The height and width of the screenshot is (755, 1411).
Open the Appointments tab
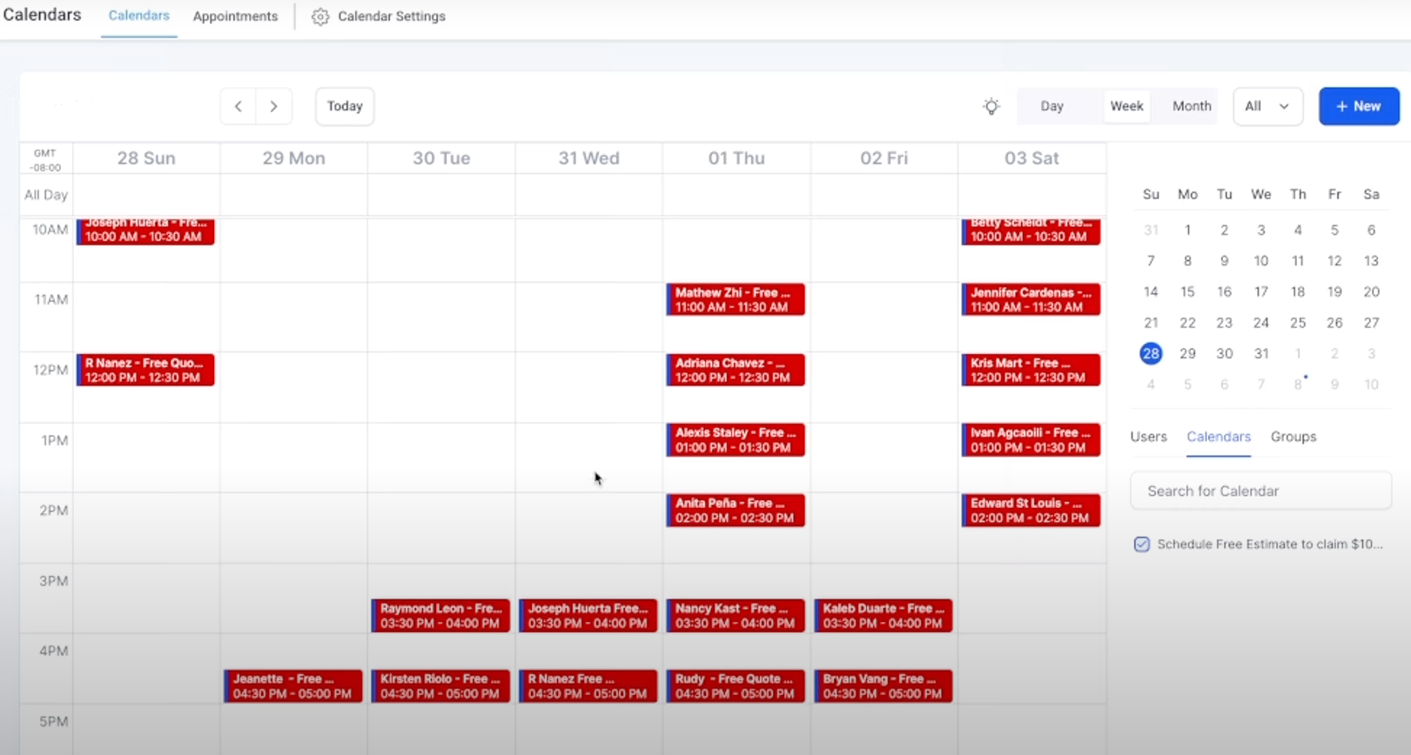[x=235, y=17]
